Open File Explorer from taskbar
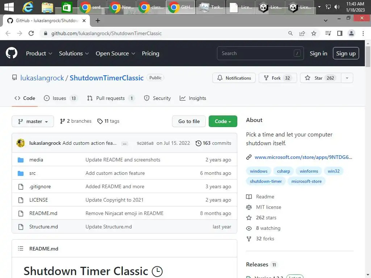The width and height of the screenshot is (371, 278). (x=47, y=7)
